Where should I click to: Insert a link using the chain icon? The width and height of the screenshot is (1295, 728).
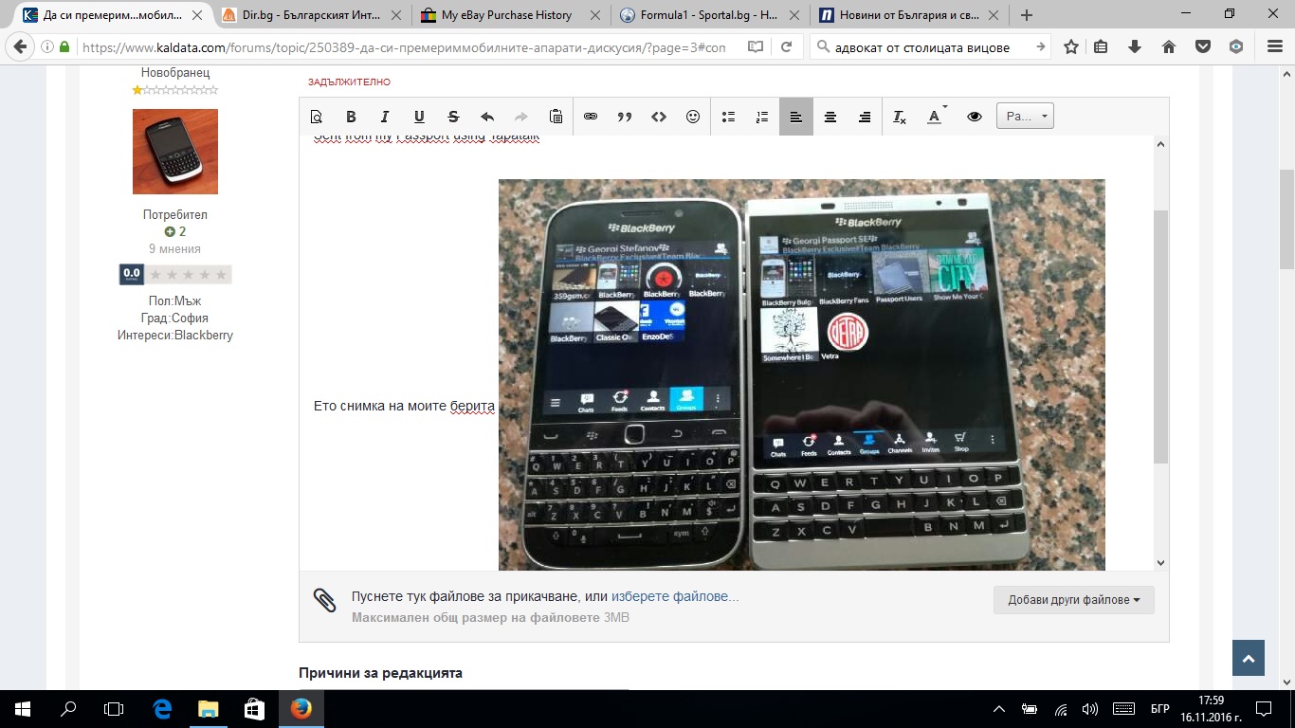591,117
